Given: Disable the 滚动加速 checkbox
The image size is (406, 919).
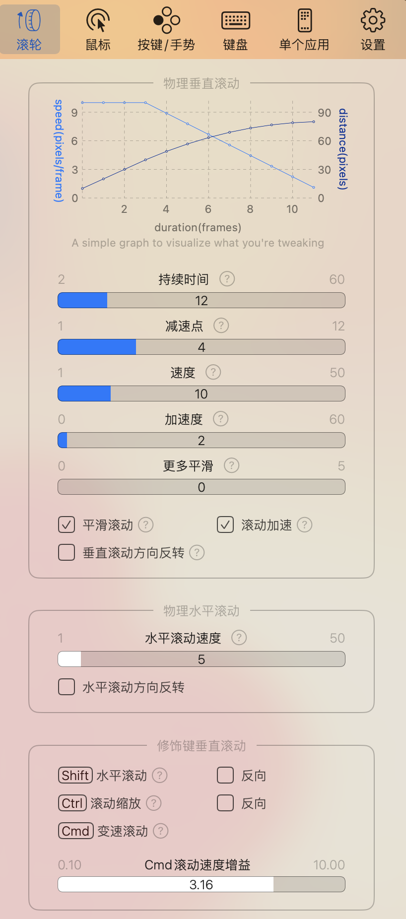Looking at the screenshot, I should pyautogui.click(x=225, y=525).
